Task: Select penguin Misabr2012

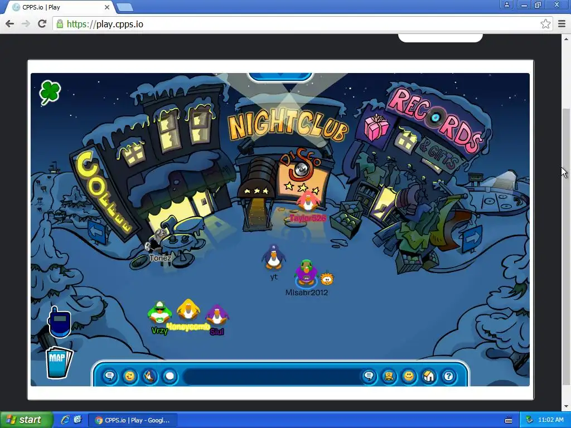Action: 306,273
